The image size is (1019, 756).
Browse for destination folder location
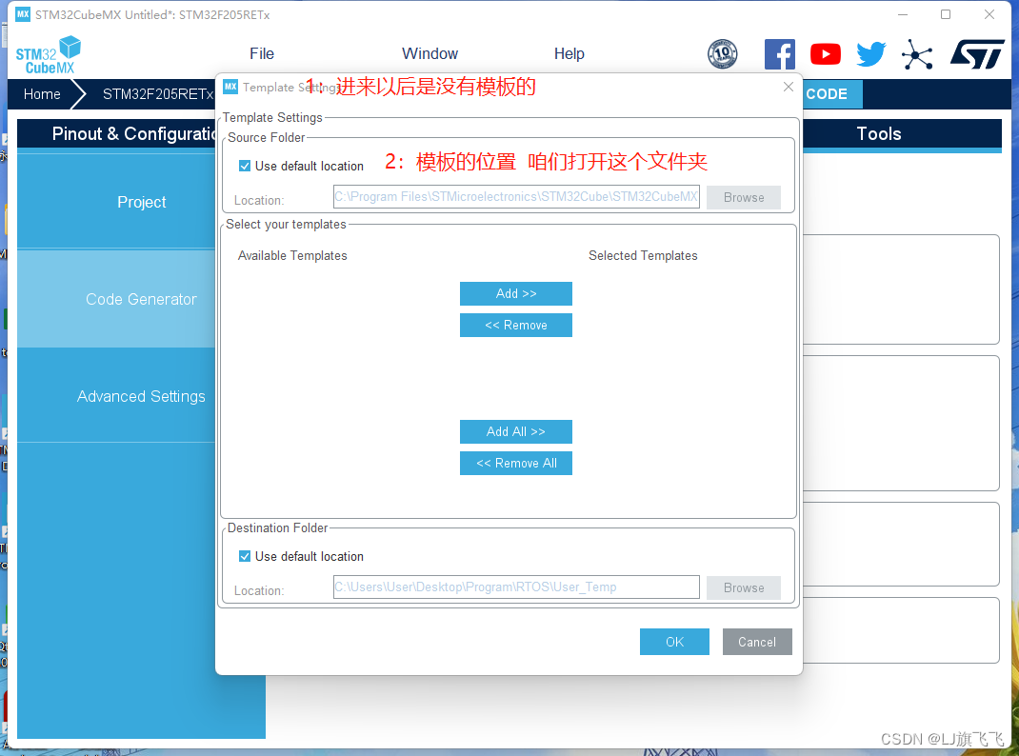744,587
